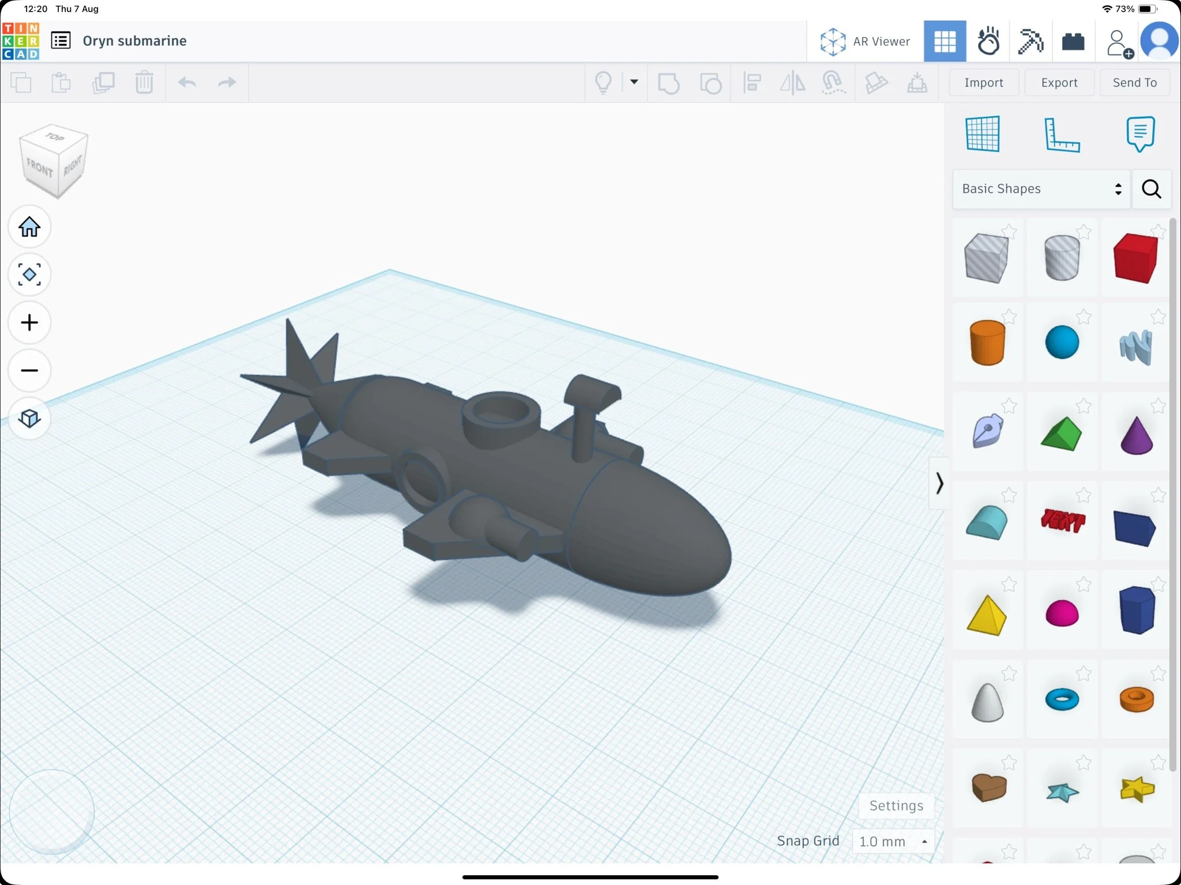Select the Ruler tool

[x=1062, y=135]
